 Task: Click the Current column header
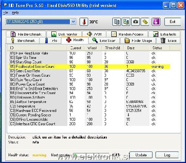point(76,48)
